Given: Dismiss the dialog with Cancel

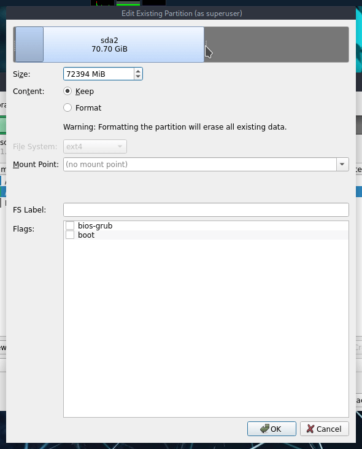Looking at the screenshot, I should 325,429.
